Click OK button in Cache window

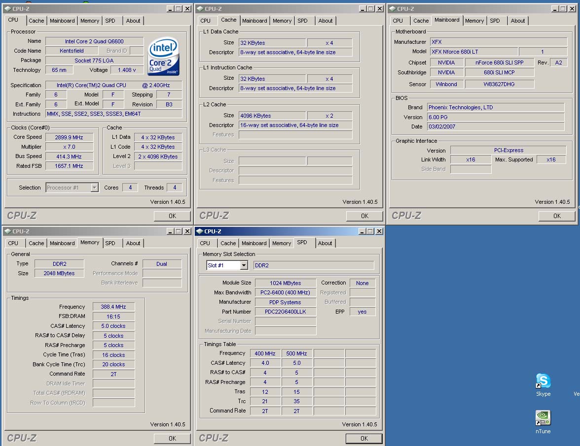coord(365,216)
